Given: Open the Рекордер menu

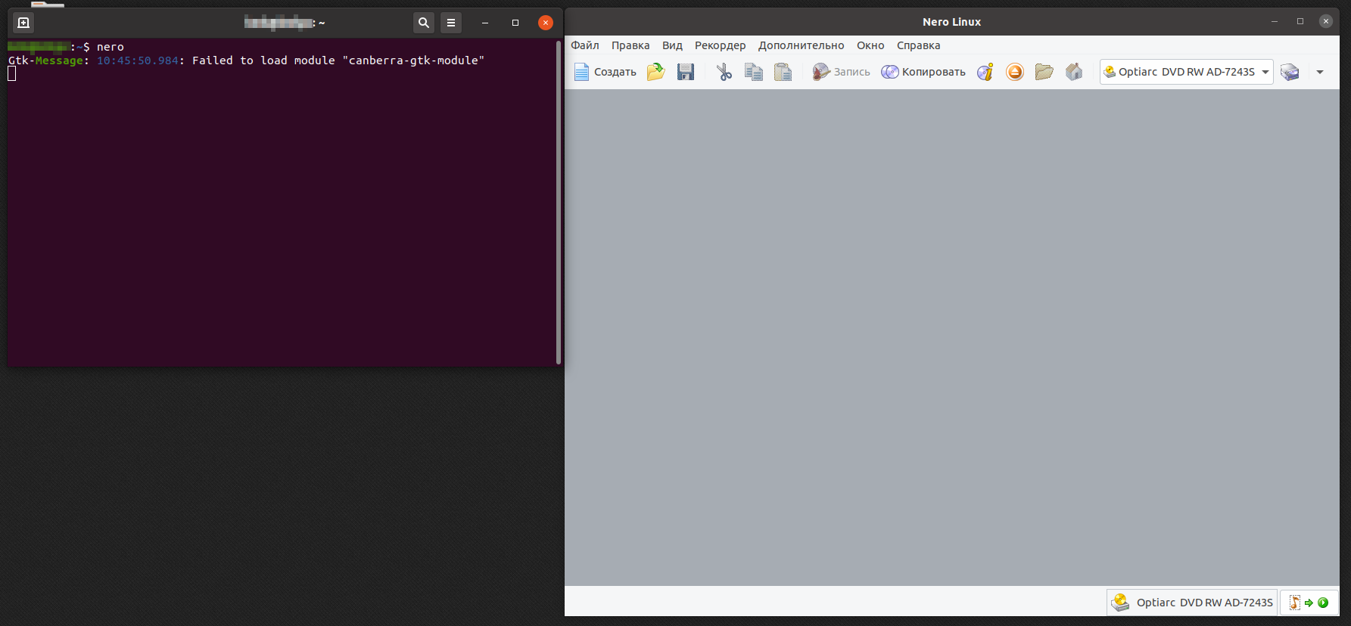Looking at the screenshot, I should pos(720,45).
